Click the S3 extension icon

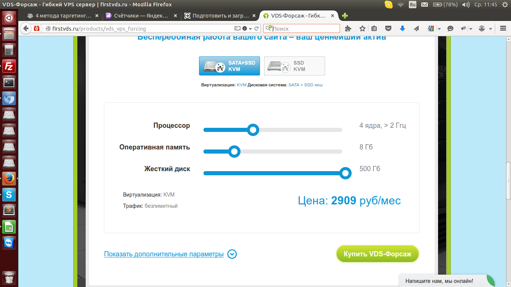click(x=431, y=28)
